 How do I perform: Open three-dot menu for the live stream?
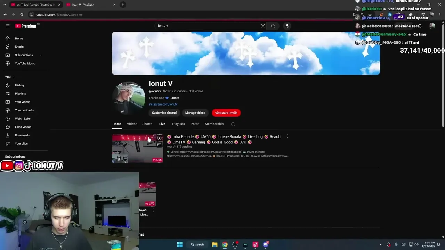[x=288, y=136]
